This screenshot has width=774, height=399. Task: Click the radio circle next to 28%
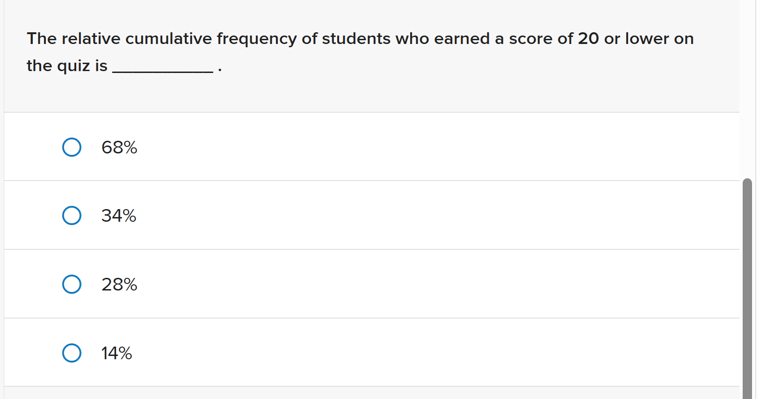pyautogui.click(x=72, y=283)
